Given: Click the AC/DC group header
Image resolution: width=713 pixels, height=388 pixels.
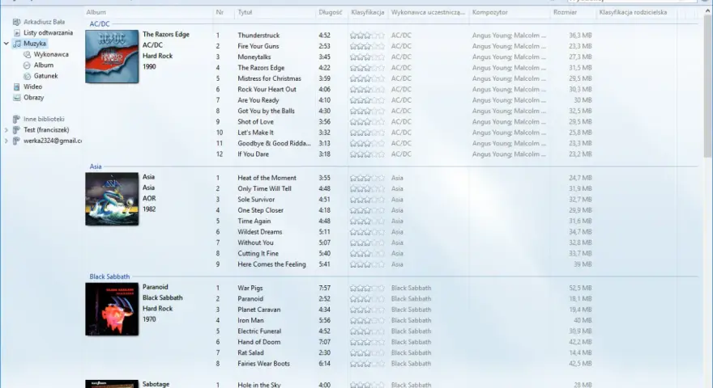Looking at the screenshot, I should click(100, 24).
